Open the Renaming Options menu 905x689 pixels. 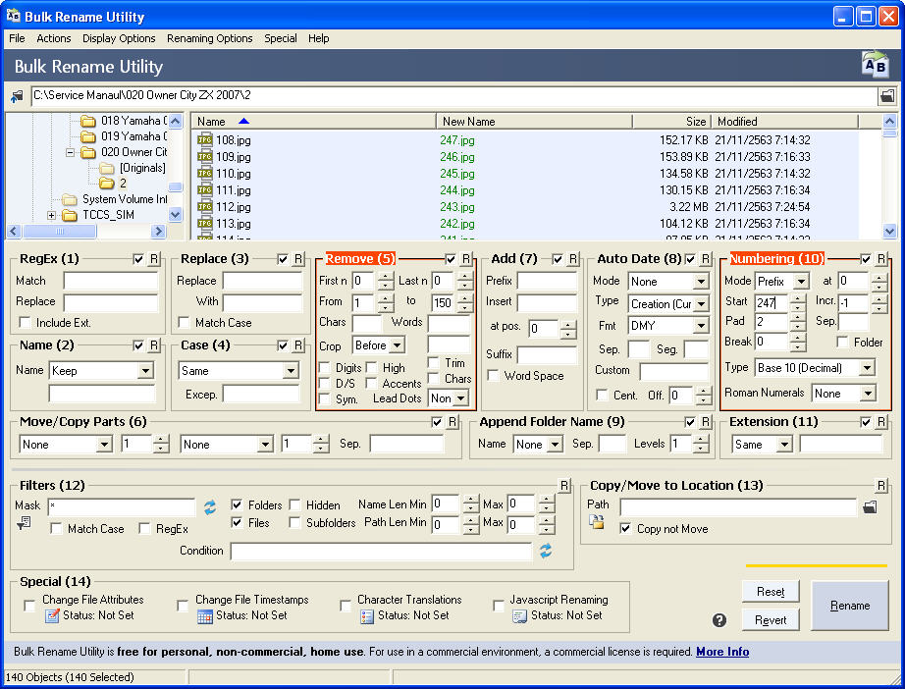(x=209, y=38)
